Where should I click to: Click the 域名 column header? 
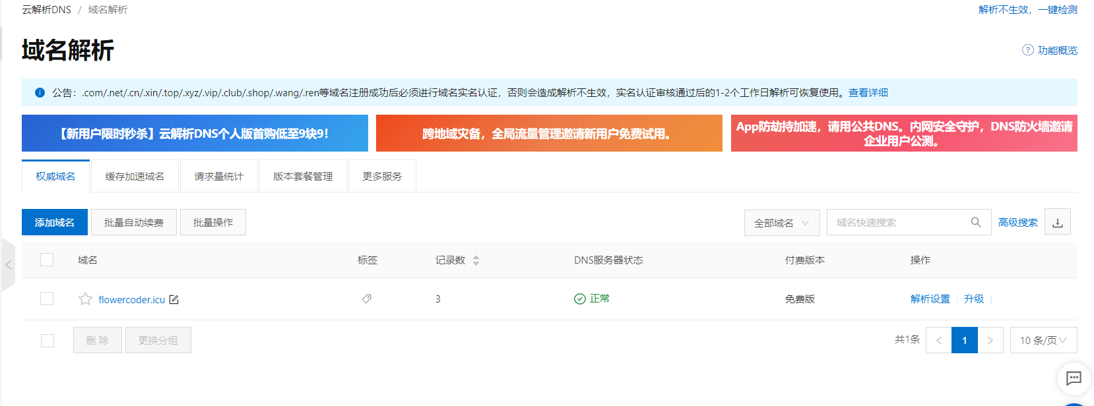point(88,260)
